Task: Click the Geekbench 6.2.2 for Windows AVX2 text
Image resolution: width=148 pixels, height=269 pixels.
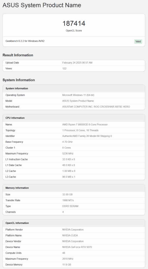Action: (25, 41)
